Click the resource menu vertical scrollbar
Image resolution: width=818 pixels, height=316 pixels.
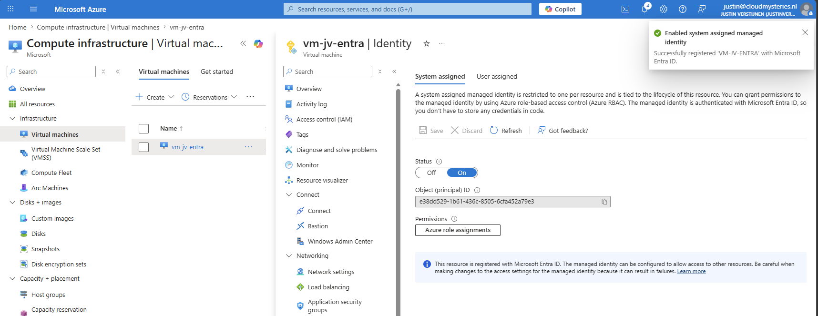tap(398, 200)
